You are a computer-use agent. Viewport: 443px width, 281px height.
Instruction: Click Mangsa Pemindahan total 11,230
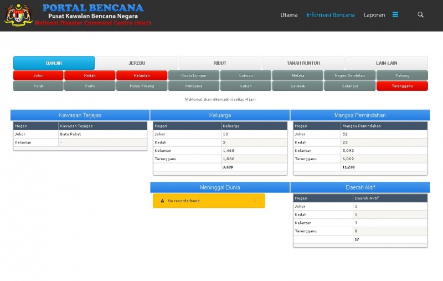(x=348, y=167)
